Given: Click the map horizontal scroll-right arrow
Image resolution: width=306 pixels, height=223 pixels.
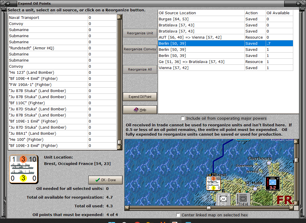Looking at the screenshot, I should coord(292,208).
